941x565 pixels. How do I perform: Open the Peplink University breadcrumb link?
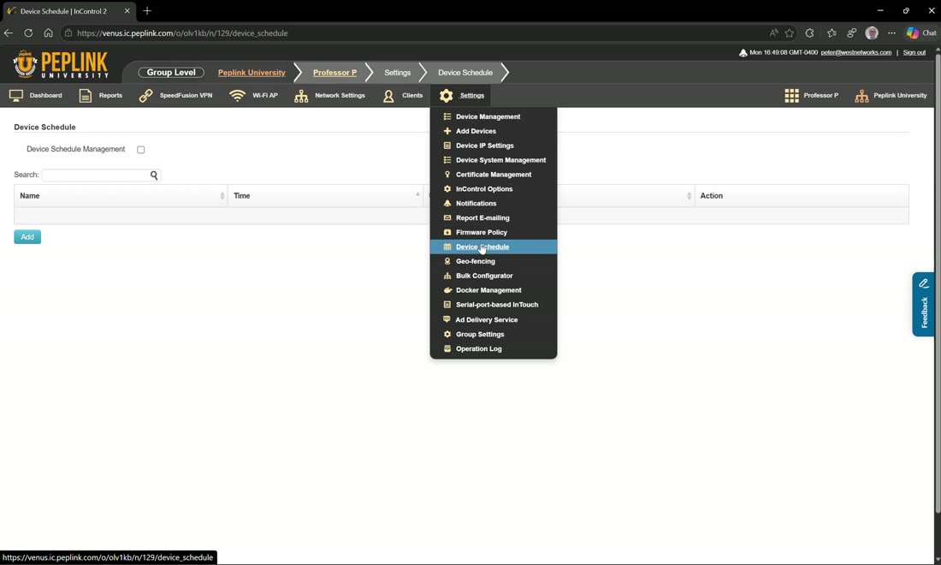click(252, 73)
